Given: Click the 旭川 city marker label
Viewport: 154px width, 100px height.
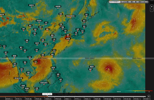Looking at the screenshot, I should pos(86,15).
